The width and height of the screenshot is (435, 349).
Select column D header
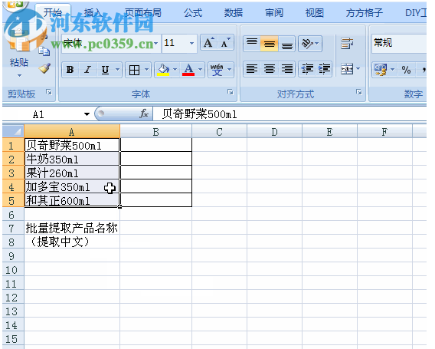pyautogui.click(x=274, y=132)
